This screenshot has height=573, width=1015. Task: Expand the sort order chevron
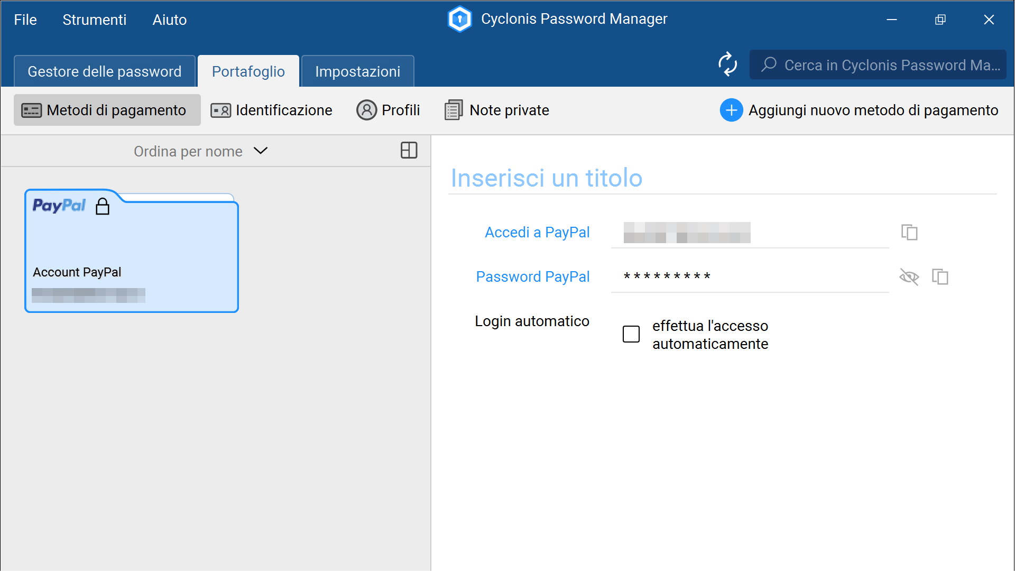(x=260, y=151)
